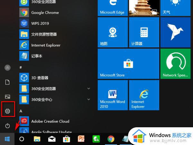Launch 记事本 from the app list
The width and height of the screenshot is (193, 145).
55,56
